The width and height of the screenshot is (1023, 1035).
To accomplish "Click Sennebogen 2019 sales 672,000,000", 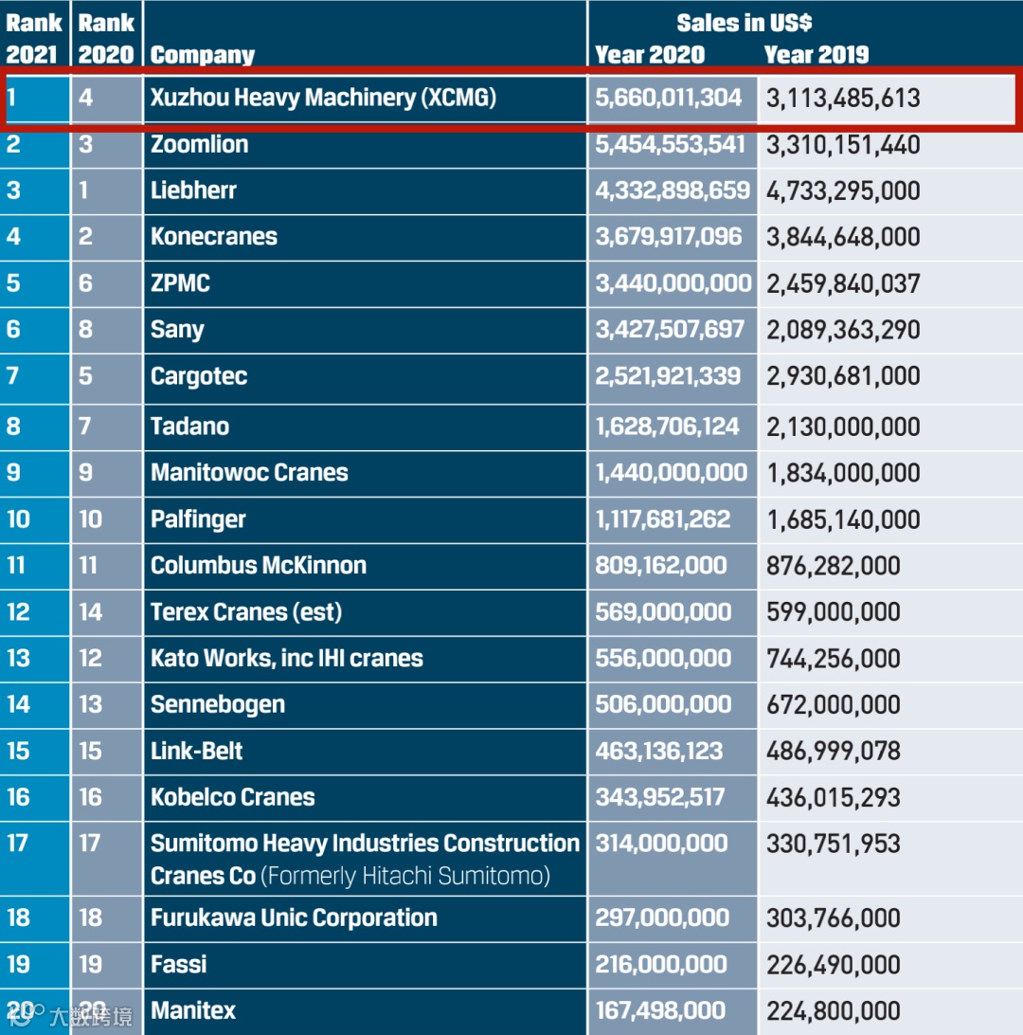I will tap(833, 705).
